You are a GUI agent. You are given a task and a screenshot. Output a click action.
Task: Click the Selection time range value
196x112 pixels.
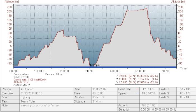point(158,110)
